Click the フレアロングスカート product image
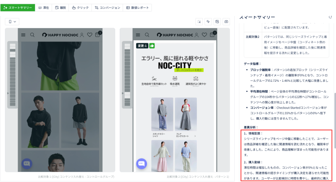This screenshot has height=182, width=336. tap(186, 114)
